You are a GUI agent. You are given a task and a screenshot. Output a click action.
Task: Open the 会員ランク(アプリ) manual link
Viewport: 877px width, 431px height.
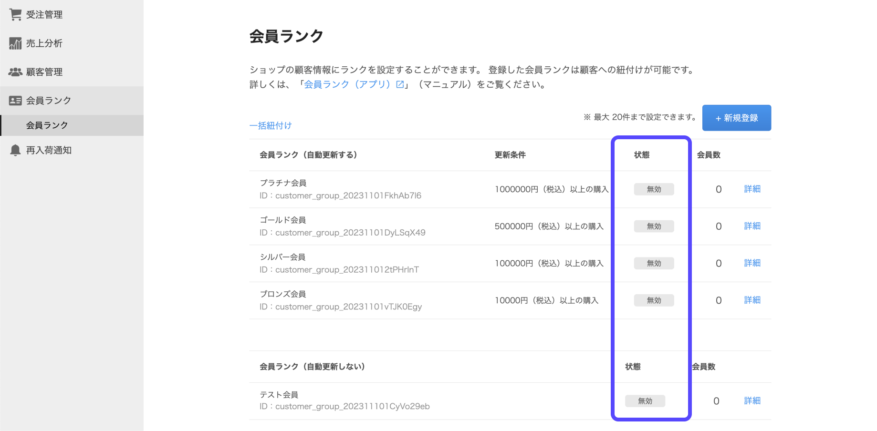[x=347, y=84]
